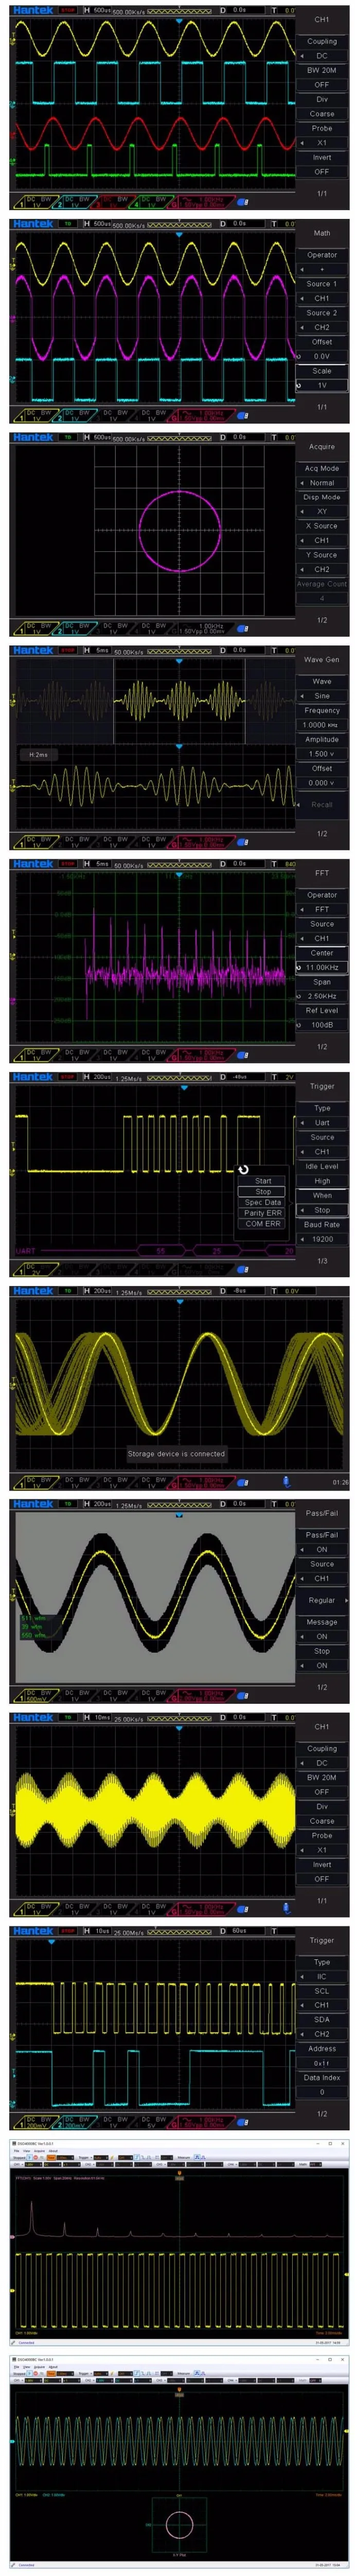This screenshot has height=2576, width=355.
Task: Click the UART decode label below the waveform
Action: [x=26, y=1250]
